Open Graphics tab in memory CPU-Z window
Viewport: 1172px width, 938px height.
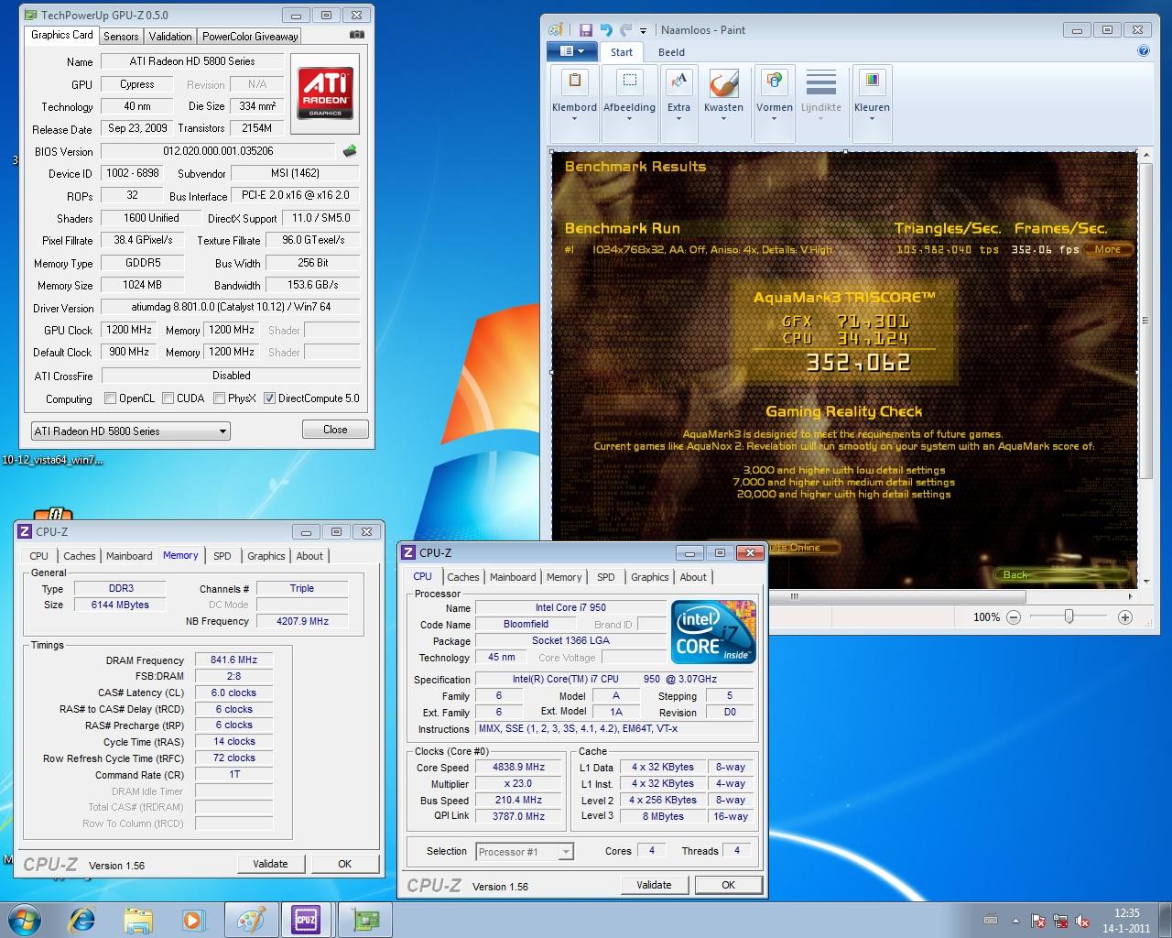(x=266, y=556)
